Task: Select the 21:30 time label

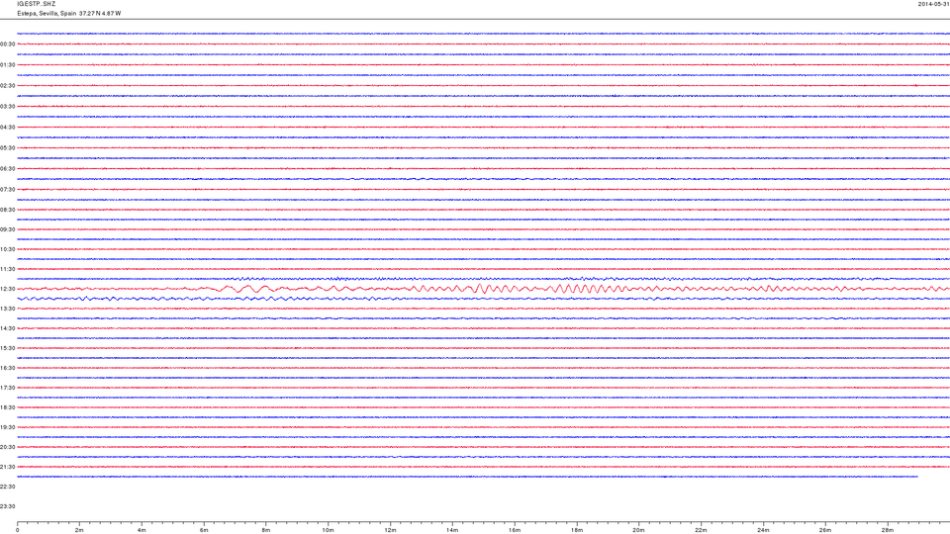Action: coord(7,467)
